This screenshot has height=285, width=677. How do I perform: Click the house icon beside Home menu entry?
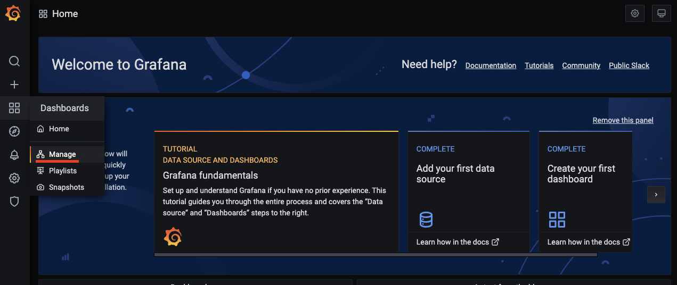(x=40, y=129)
